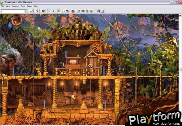182x126 pixels.
Task: Click the small stone statue beside the upper column
Action: pos(39,71)
